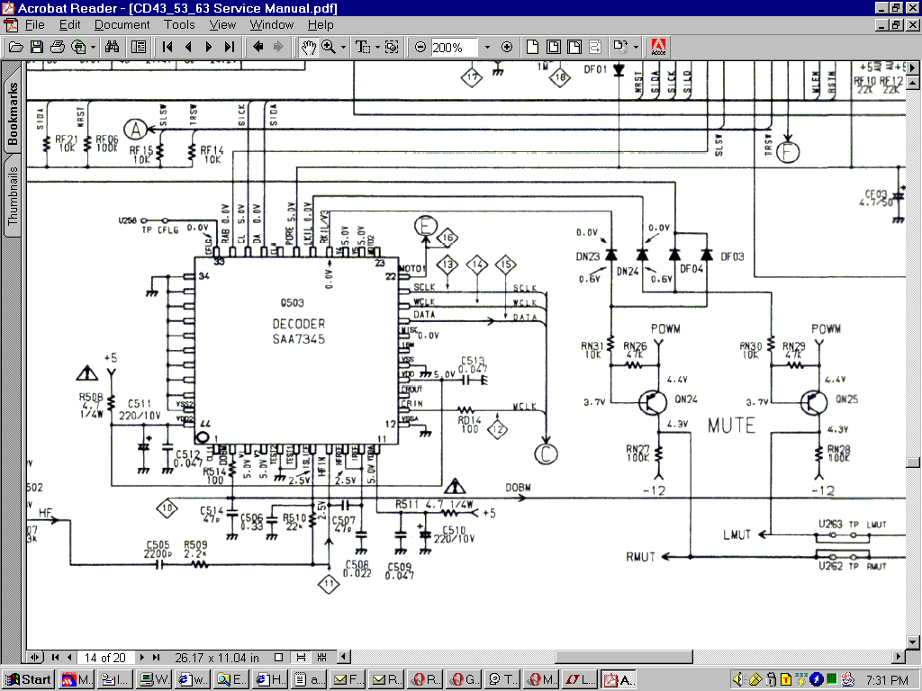The width and height of the screenshot is (922, 691).
Task: Expand the dropdown beside the pages icon
Action: click(x=636, y=47)
